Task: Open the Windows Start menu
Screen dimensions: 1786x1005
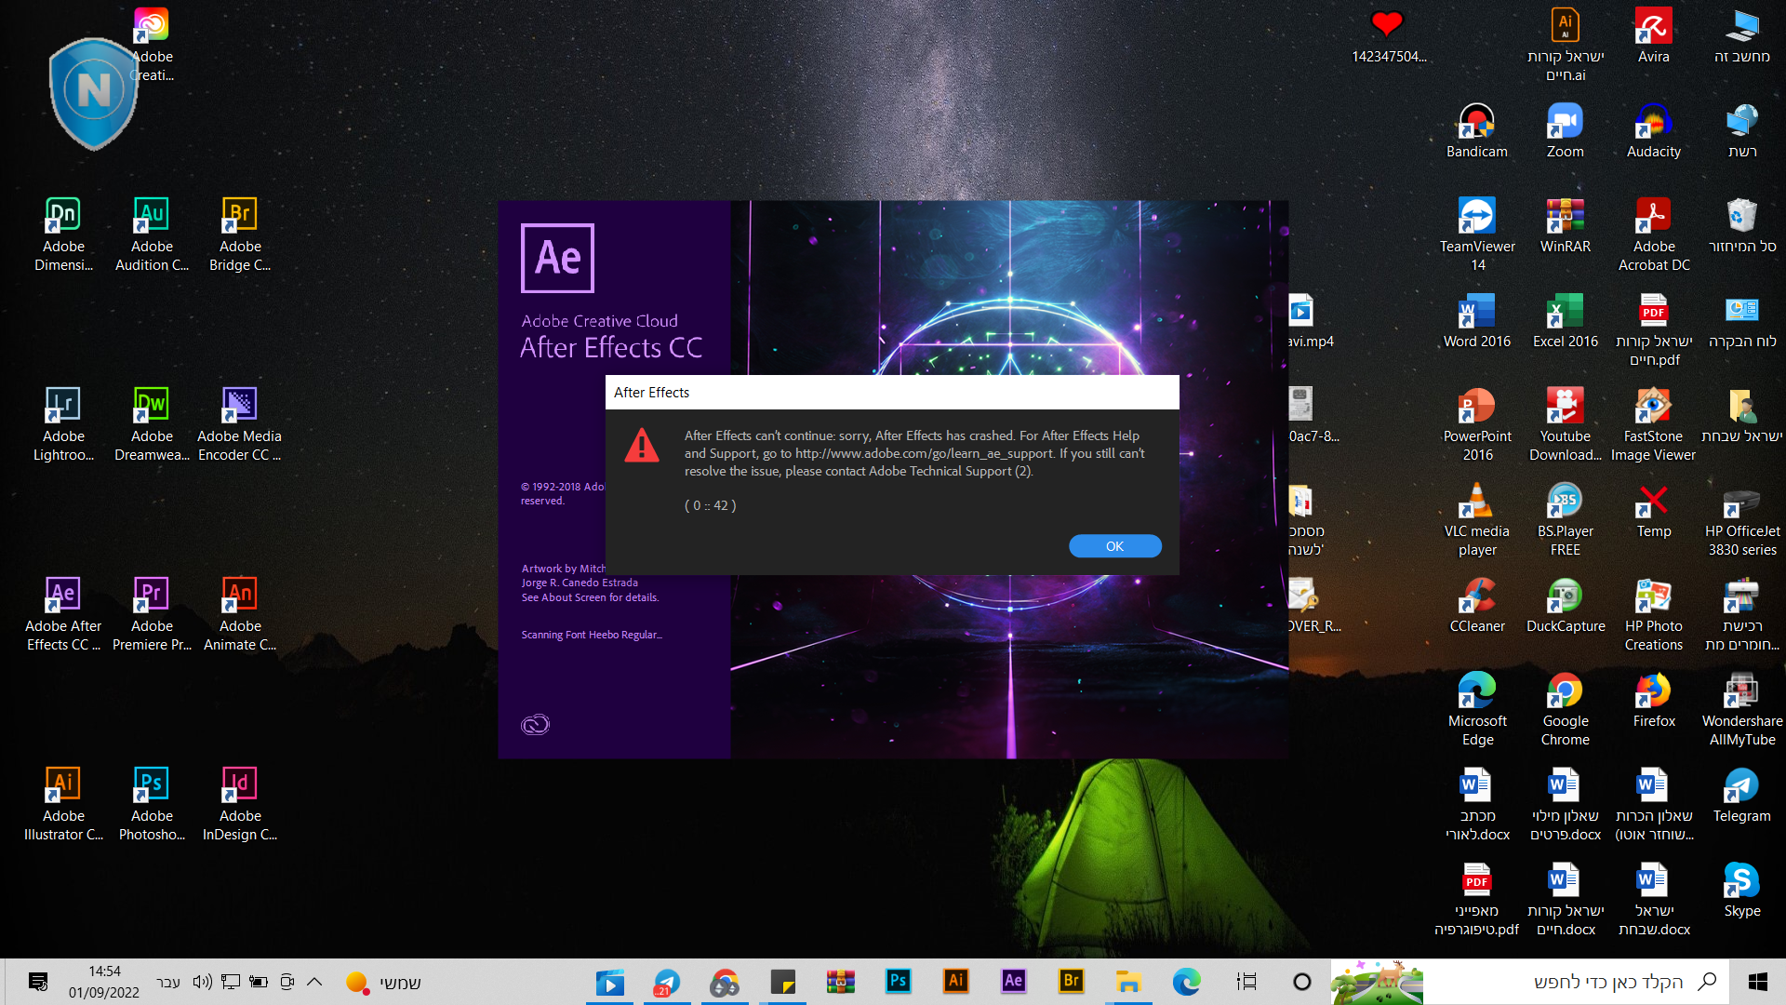Action: tap(1757, 982)
